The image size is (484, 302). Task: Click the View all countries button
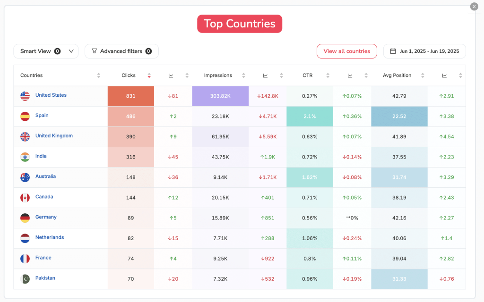click(346, 51)
